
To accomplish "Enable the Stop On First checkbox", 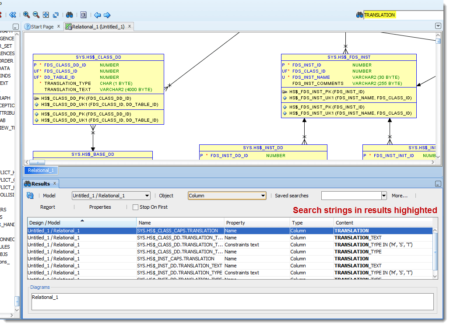I will click(x=135, y=207).
